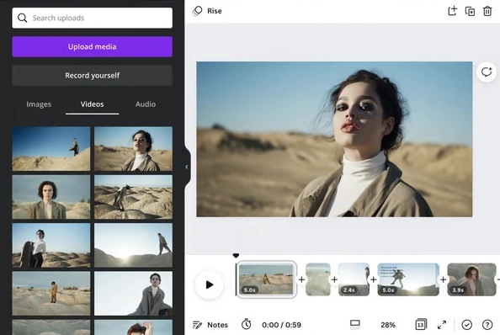Select upload of person bending on dunes
The height and width of the screenshot is (335, 500).
(133, 197)
